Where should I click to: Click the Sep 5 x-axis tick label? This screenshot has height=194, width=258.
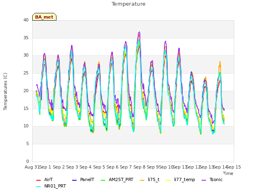coord(99,167)
